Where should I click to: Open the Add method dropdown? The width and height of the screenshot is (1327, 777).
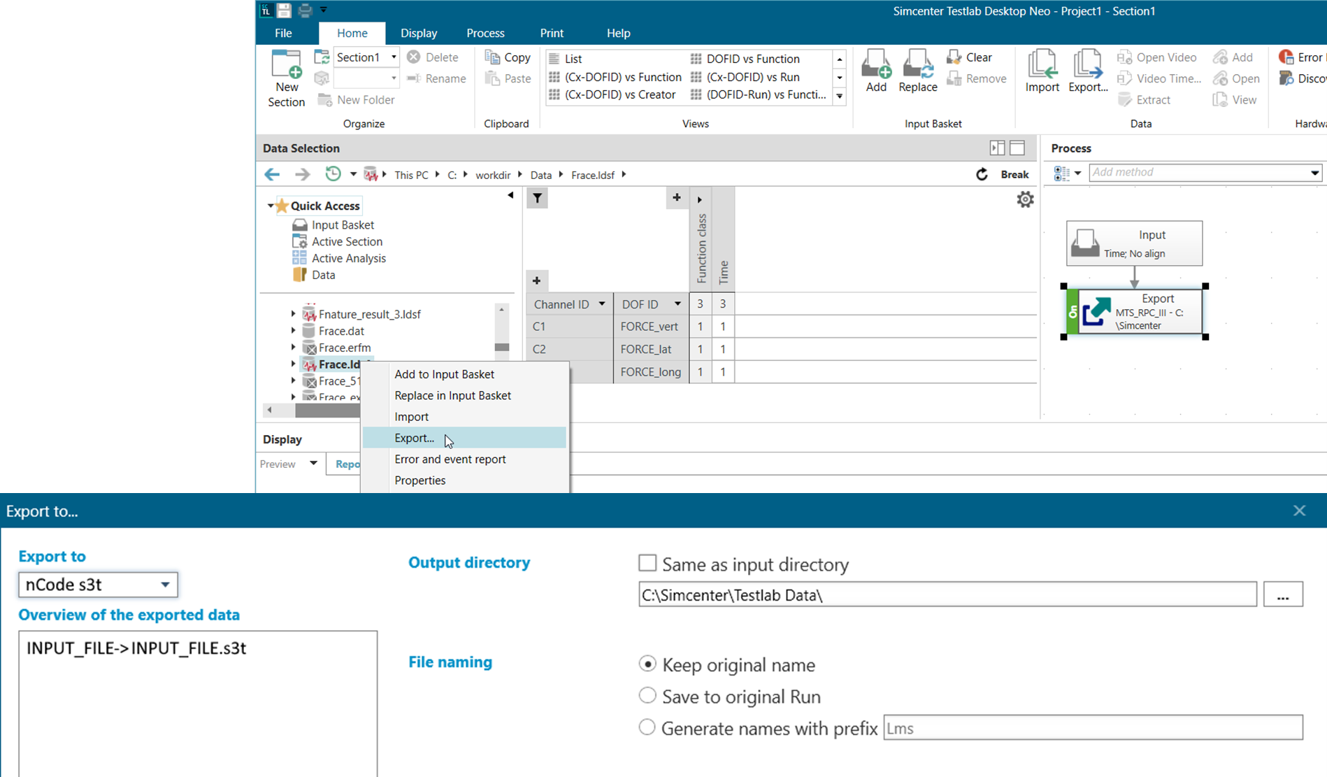[x=1314, y=173]
